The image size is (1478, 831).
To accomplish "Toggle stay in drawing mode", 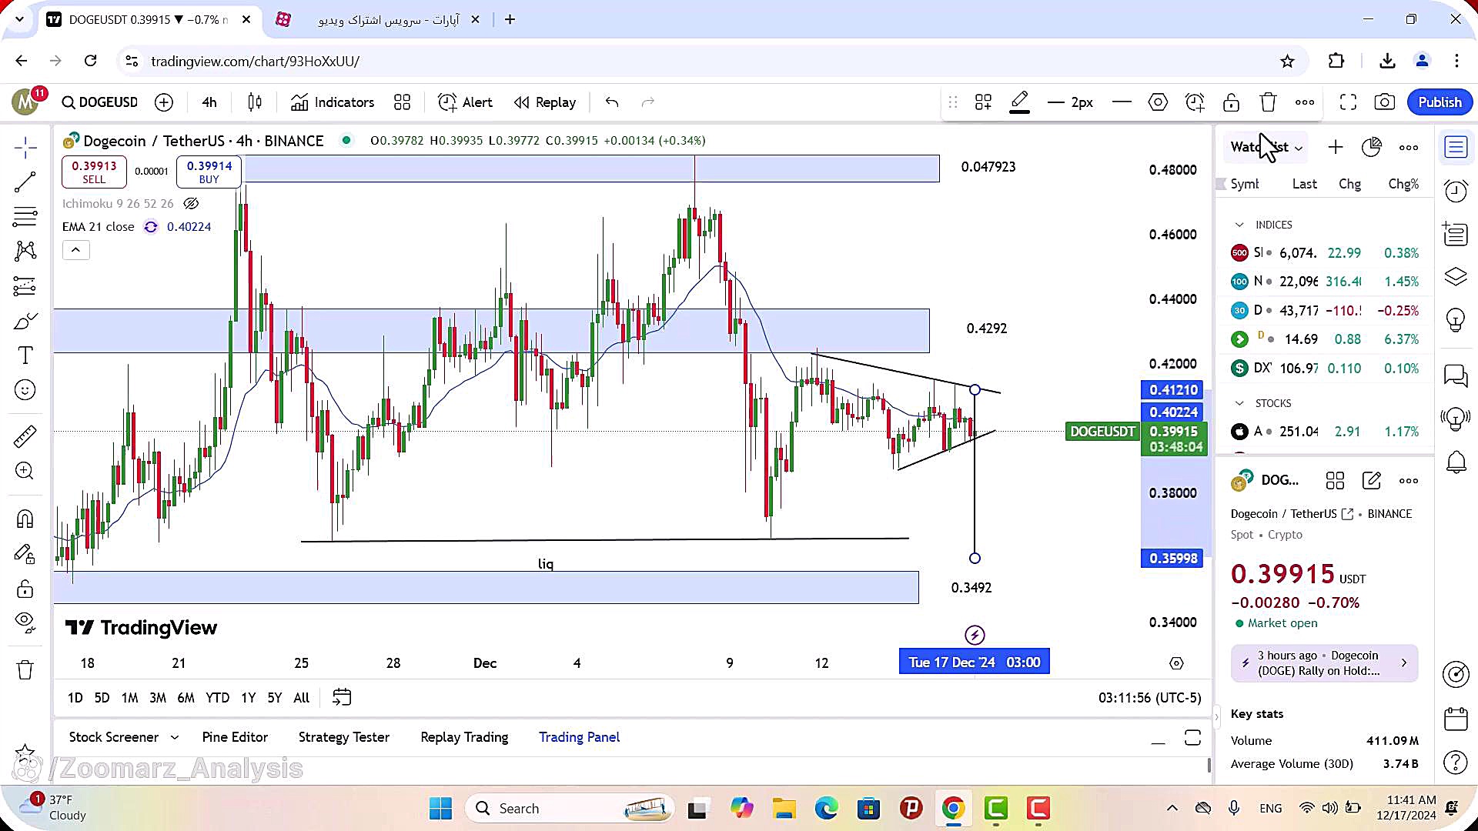I will (x=25, y=554).
